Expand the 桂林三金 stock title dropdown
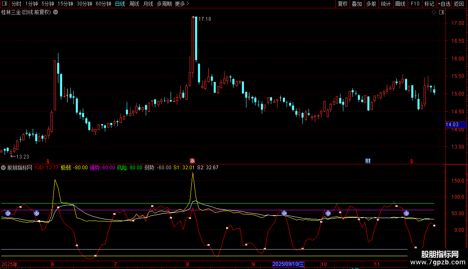Viewport: 468px width, 269px height. click(x=55, y=12)
